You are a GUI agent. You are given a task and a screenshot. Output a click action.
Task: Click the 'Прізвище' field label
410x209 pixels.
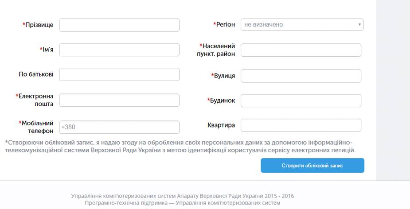coord(39,25)
